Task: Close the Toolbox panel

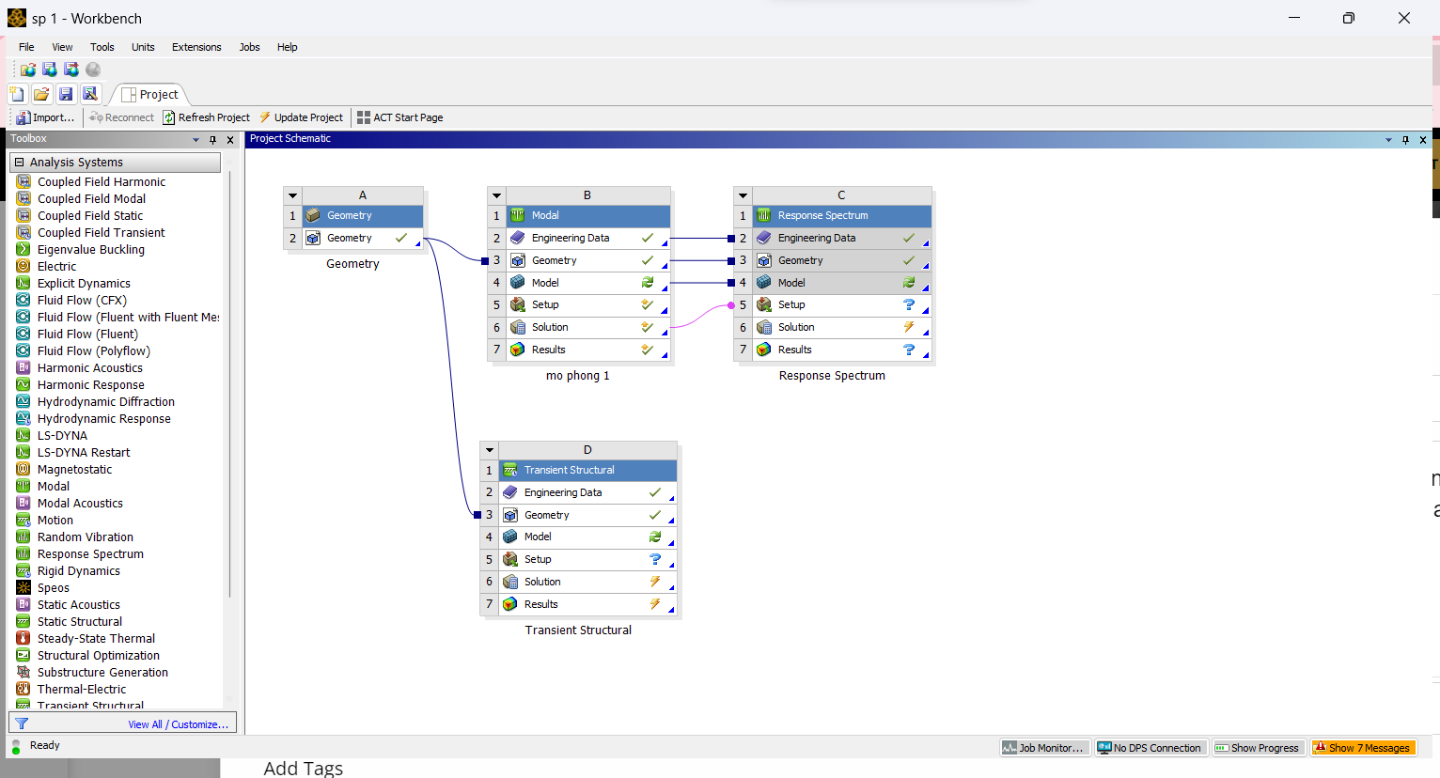Action: (x=230, y=139)
